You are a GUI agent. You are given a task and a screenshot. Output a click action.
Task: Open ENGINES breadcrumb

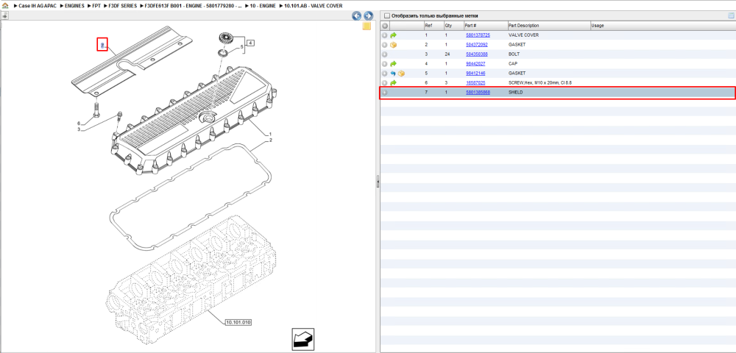[x=74, y=6]
